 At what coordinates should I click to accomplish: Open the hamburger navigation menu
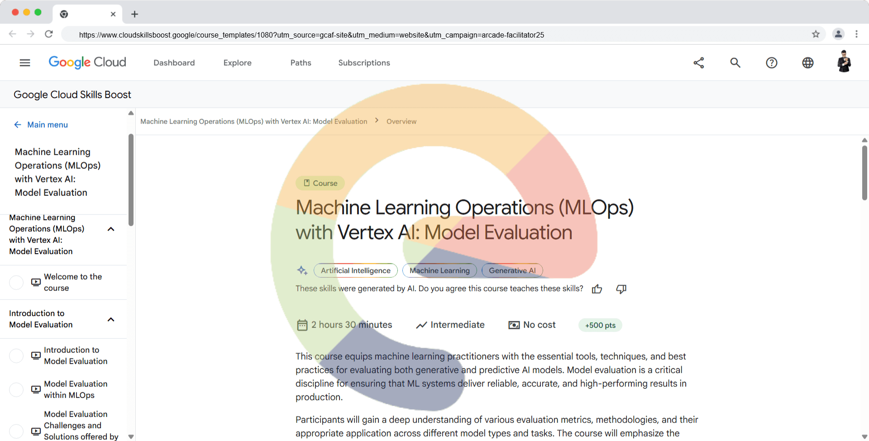point(25,63)
